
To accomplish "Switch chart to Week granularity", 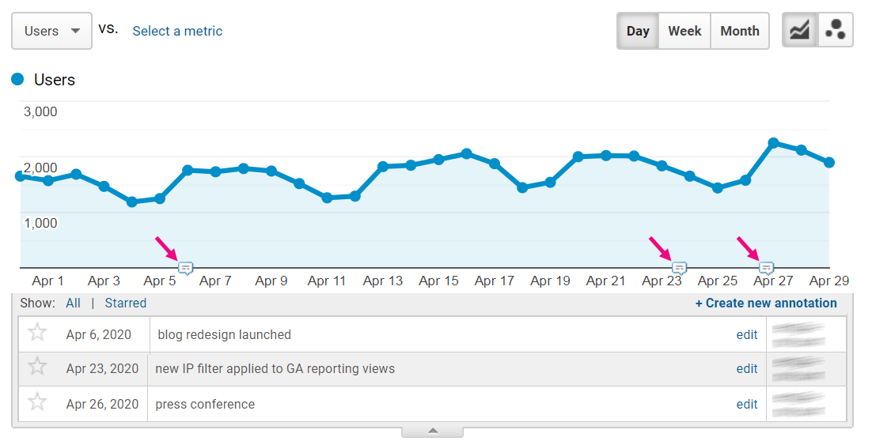I will [x=684, y=31].
